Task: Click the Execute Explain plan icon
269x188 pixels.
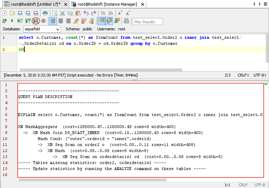Action: pyautogui.click(x=36, y=21)
